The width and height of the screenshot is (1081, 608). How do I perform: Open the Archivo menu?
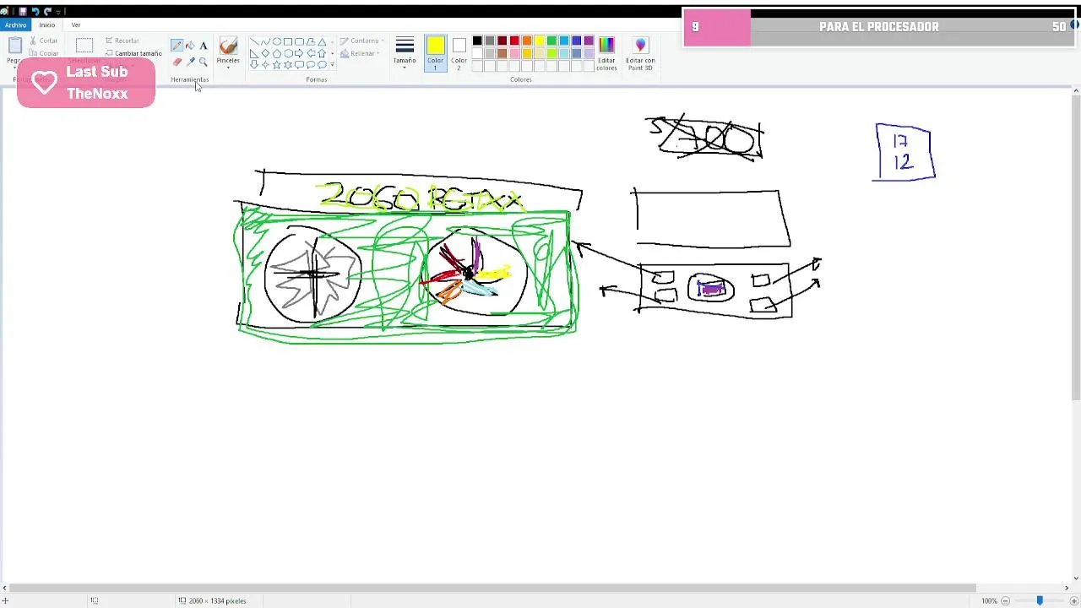[x=15, y=25]
